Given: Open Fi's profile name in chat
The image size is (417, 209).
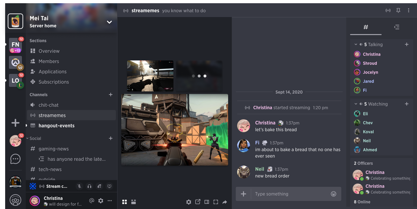Looking at the screenshot, I should point(257,143).
